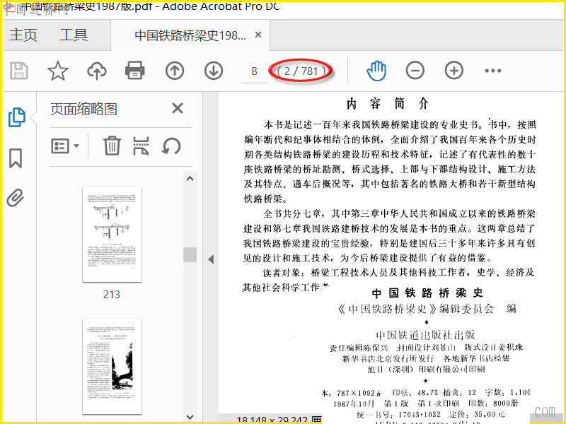The width and height of the screenshot is (566, 424).
Task: Click the 中国铁路桥梁史 title in page
Action: click(427, 293)
